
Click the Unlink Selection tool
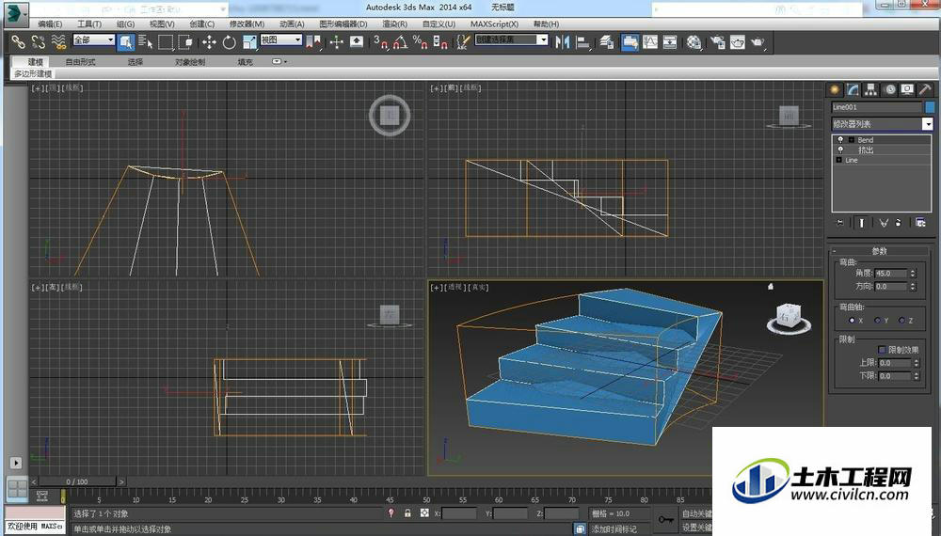pyautogui.click(x=39, y=42)
